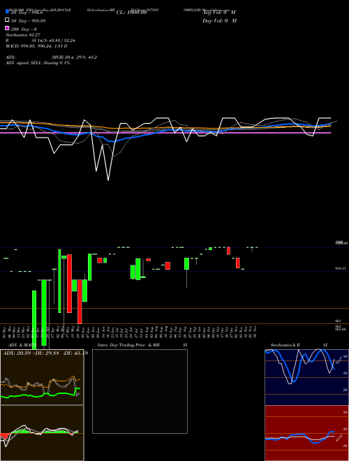Click the blue 20 Day legend swatch
The image size is (349, 461).
7,12
